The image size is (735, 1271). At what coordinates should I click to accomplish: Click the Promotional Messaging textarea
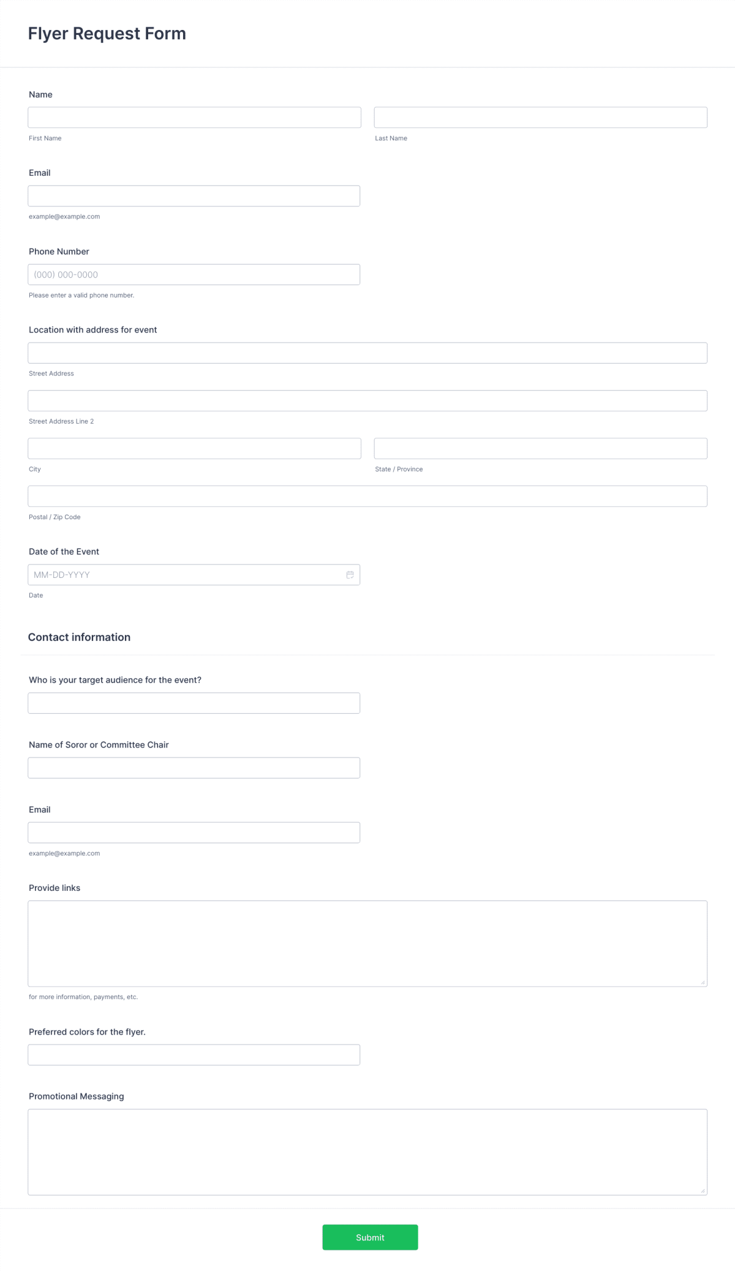367,1151
